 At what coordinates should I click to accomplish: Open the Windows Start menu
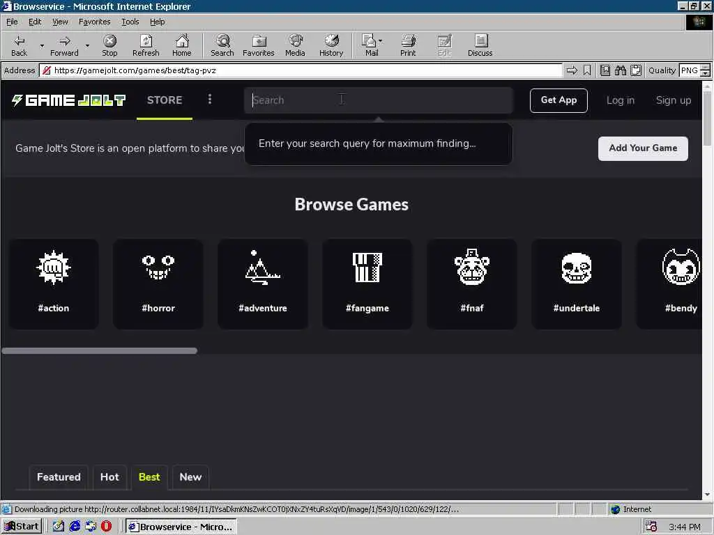tap(22, 527)
